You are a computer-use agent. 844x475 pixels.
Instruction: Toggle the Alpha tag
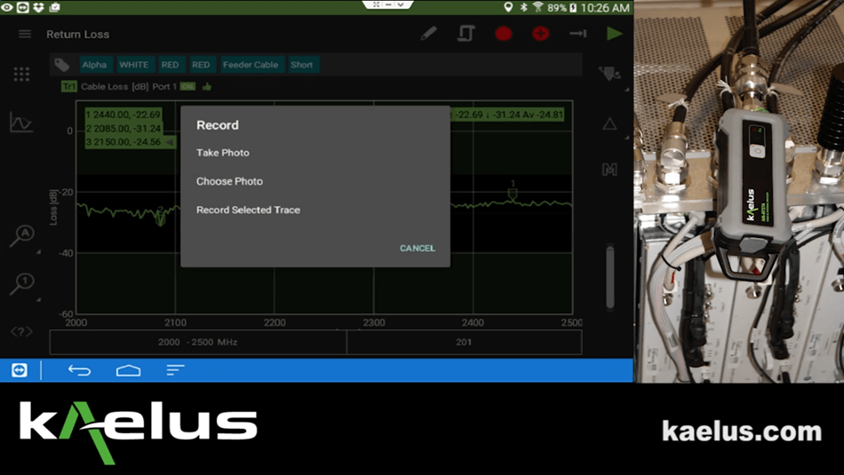click(94, 65)
